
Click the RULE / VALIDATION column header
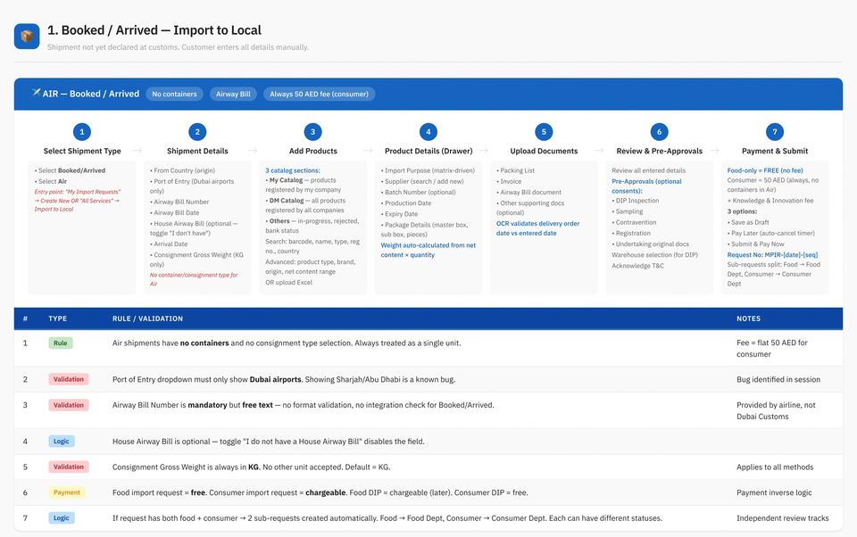[147, 318]
